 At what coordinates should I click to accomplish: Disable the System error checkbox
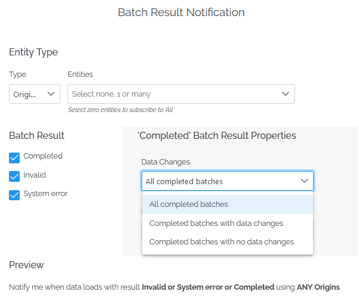pyautogui.click(x=14, y=195)
